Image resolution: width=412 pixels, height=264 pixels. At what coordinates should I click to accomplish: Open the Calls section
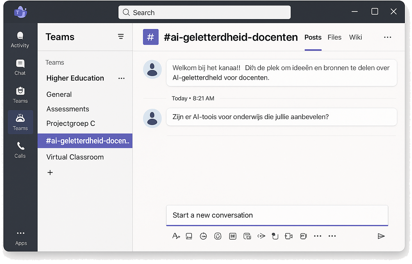pyautogui.click(x=20, y=150)
